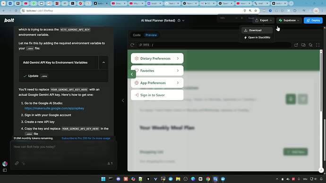Select Open in StackBlitz option

point(257,38)
